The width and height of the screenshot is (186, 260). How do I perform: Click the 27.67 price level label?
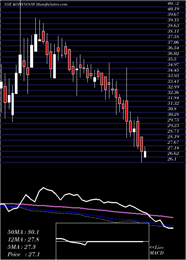(173, 142)
